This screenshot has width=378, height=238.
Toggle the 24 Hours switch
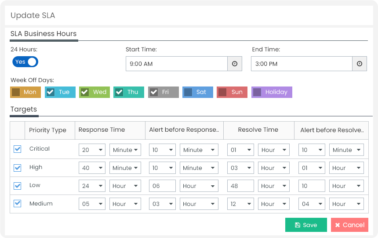tap(25, 62)
